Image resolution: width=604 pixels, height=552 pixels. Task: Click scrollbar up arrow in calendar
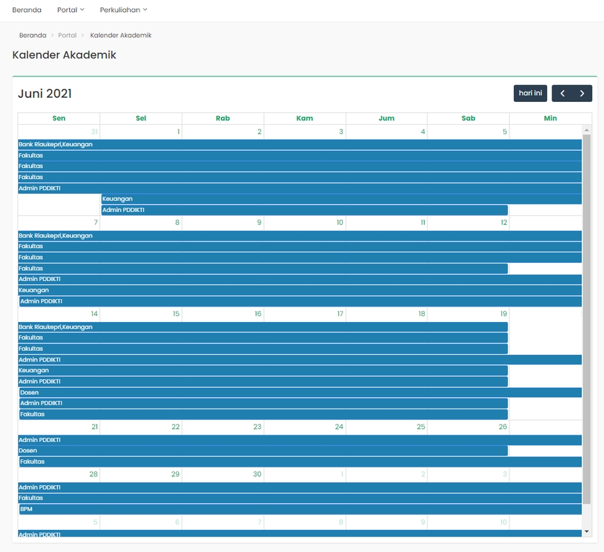(x=587, y=130)
